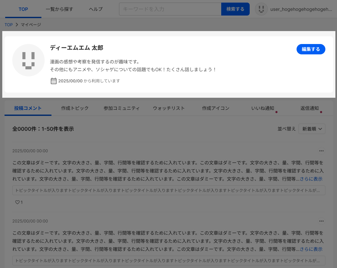
Task: Select 一覧から探す in the top navigation
Action: click(60, 9)
